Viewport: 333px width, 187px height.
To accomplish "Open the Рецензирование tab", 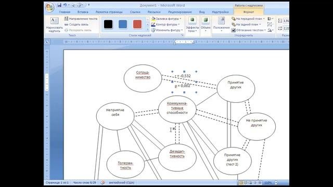I will point(180,12).
